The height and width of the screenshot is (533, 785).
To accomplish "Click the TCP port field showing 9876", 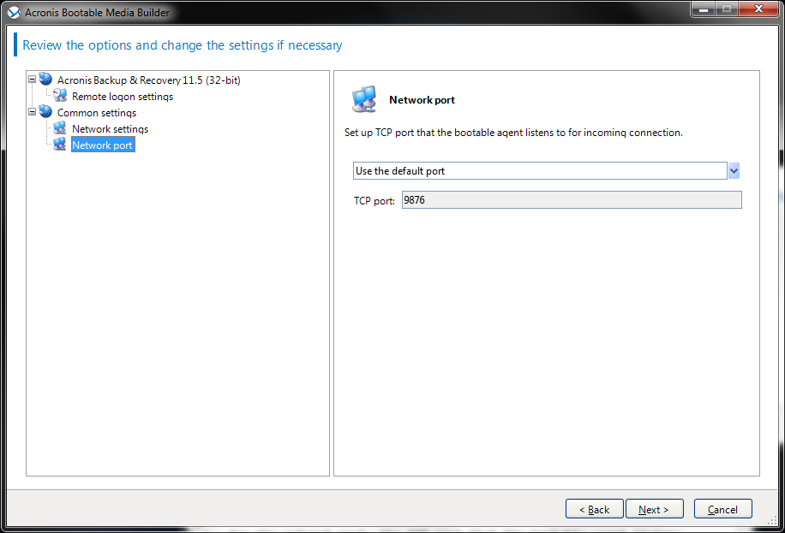I will [x=572, y=200].
